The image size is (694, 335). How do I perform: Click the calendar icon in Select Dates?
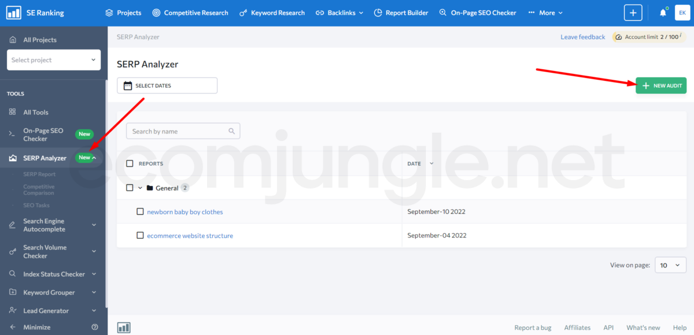click(128, 85)
